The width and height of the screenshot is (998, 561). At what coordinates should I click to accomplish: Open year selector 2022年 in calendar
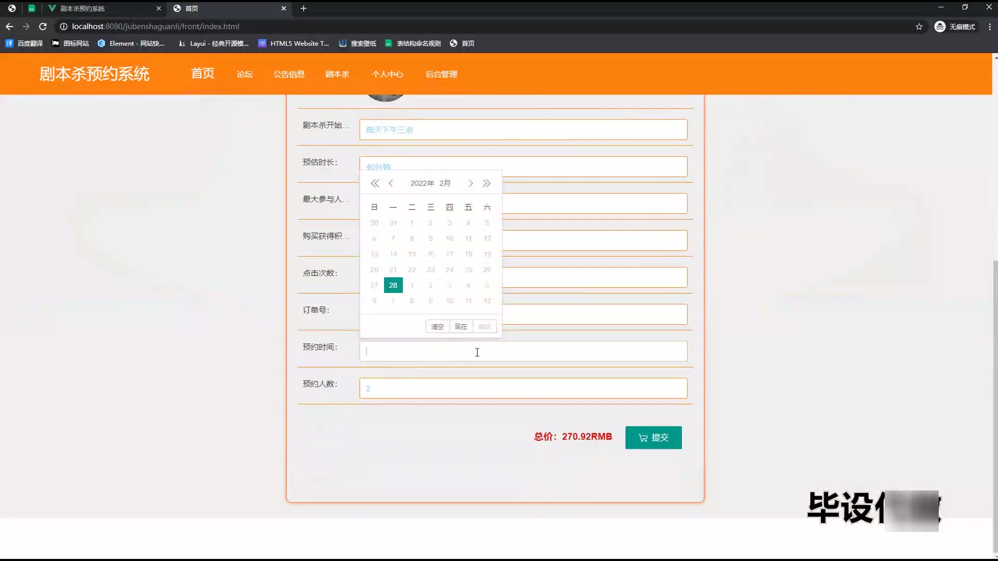422,183
